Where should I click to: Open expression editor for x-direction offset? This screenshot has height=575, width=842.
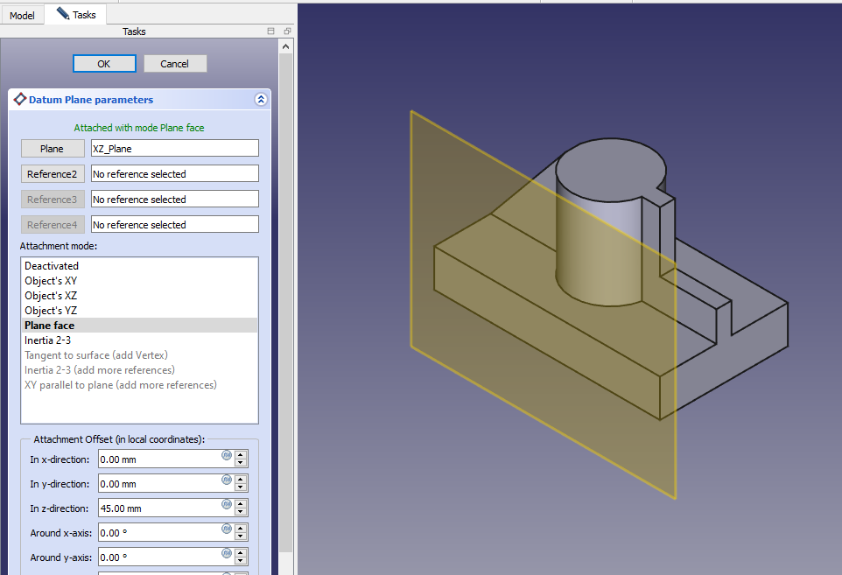pyautogui.click(x=226, y=455)
